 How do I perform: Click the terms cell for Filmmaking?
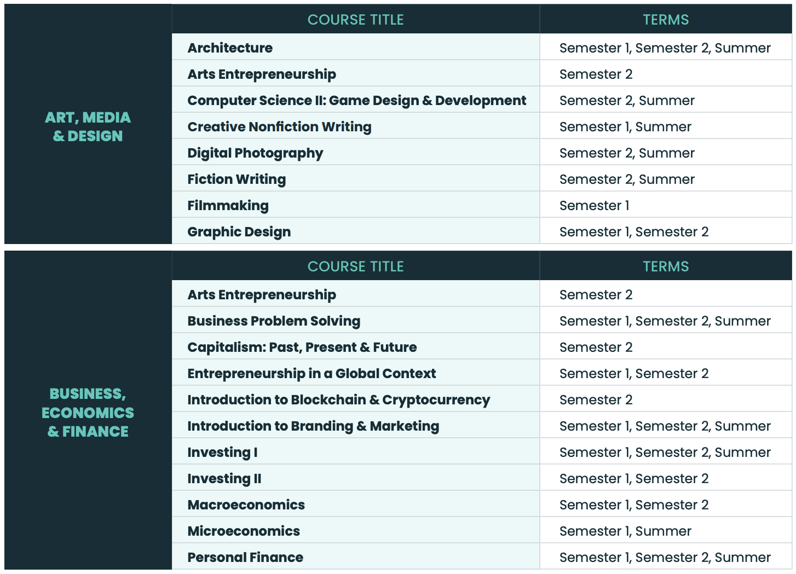click(x=594, y=206)
